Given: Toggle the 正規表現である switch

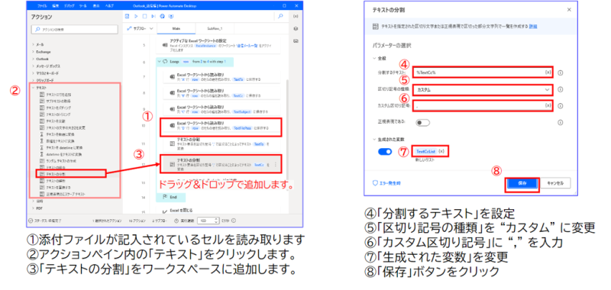Looking at the screenshot, I should 422,122.
